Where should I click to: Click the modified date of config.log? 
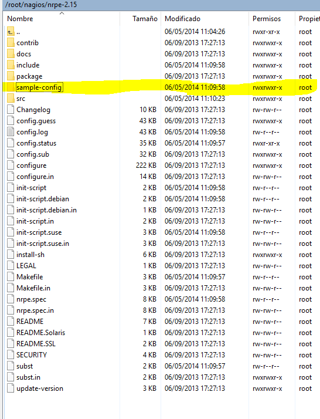coord(195,132)
